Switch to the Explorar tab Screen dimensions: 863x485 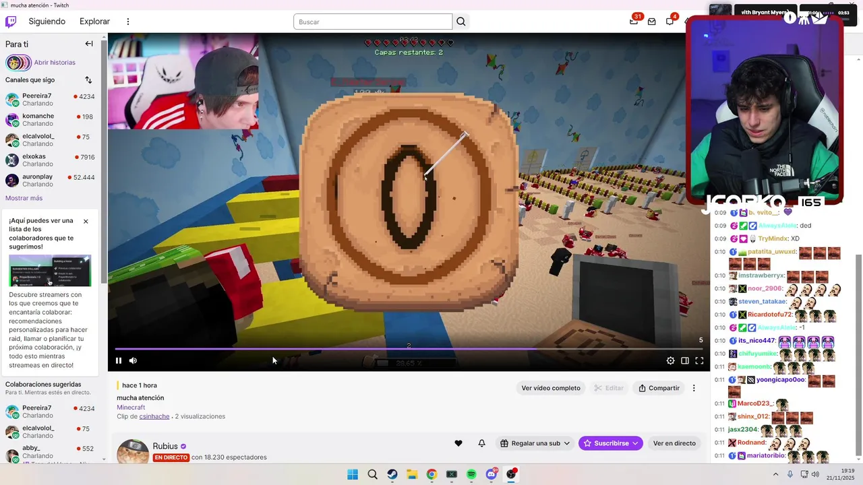coord(94,22)
